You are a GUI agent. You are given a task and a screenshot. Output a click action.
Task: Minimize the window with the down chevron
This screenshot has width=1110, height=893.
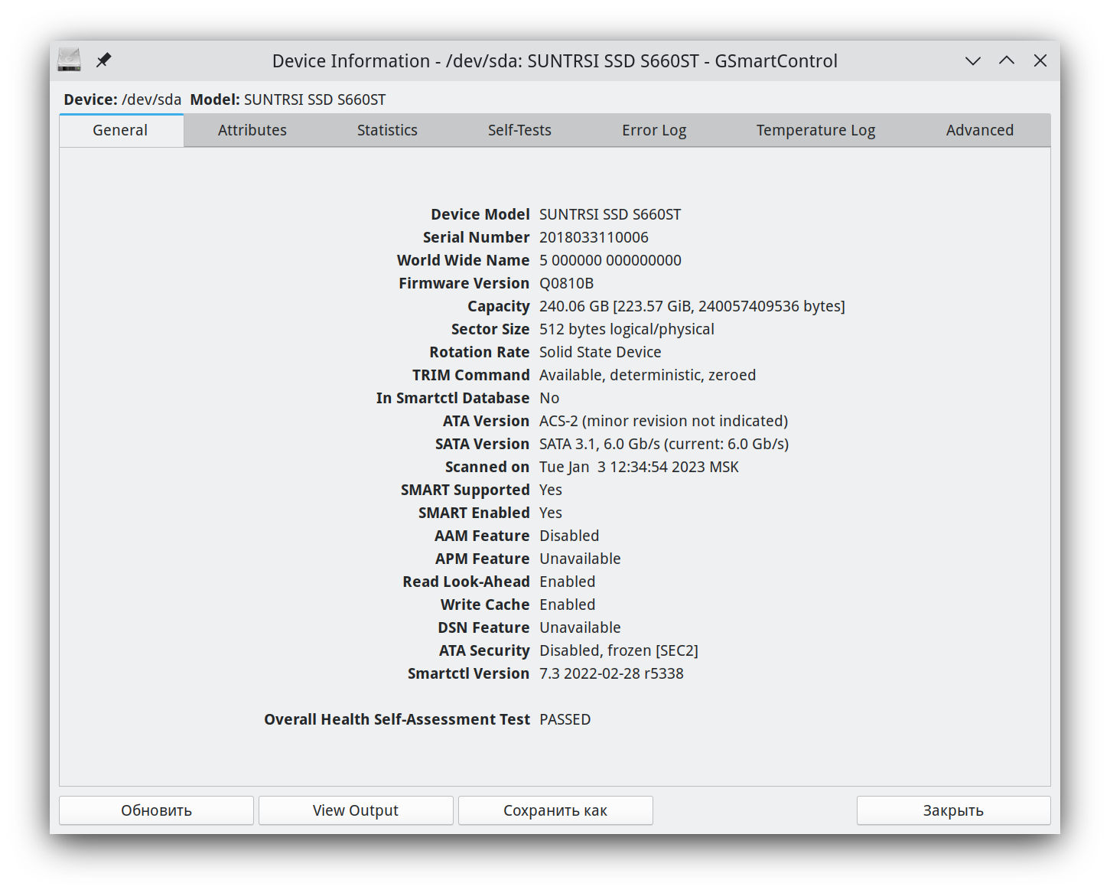tap(972, 61)
